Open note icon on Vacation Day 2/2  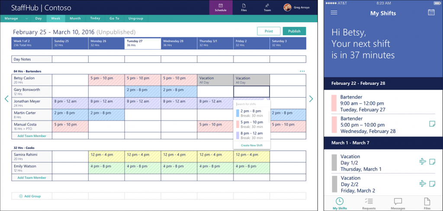click(432, 184)
